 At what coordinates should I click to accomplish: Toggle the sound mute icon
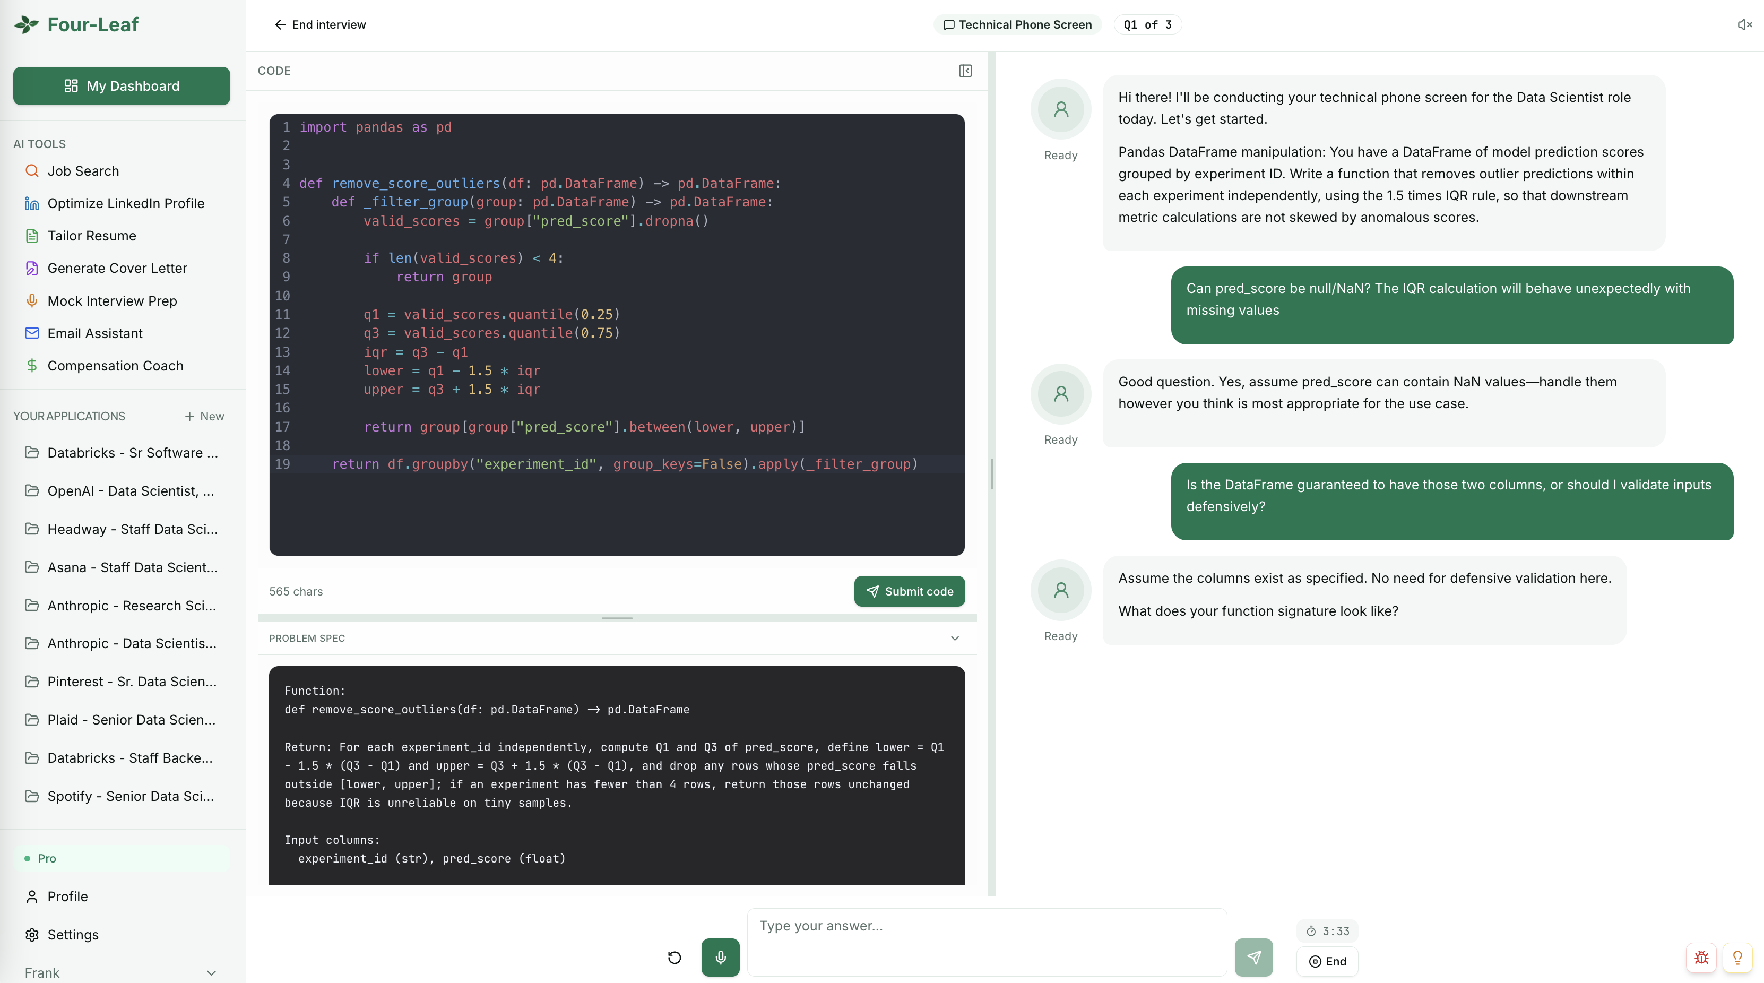click(1744, 24)
